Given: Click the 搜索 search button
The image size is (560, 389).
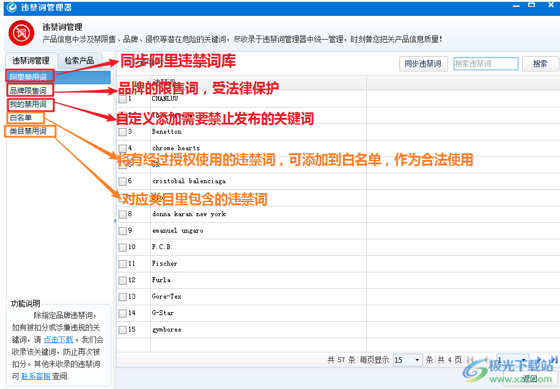Looking at the screenshot, I should pyautogui.click(x=540, y=64).
